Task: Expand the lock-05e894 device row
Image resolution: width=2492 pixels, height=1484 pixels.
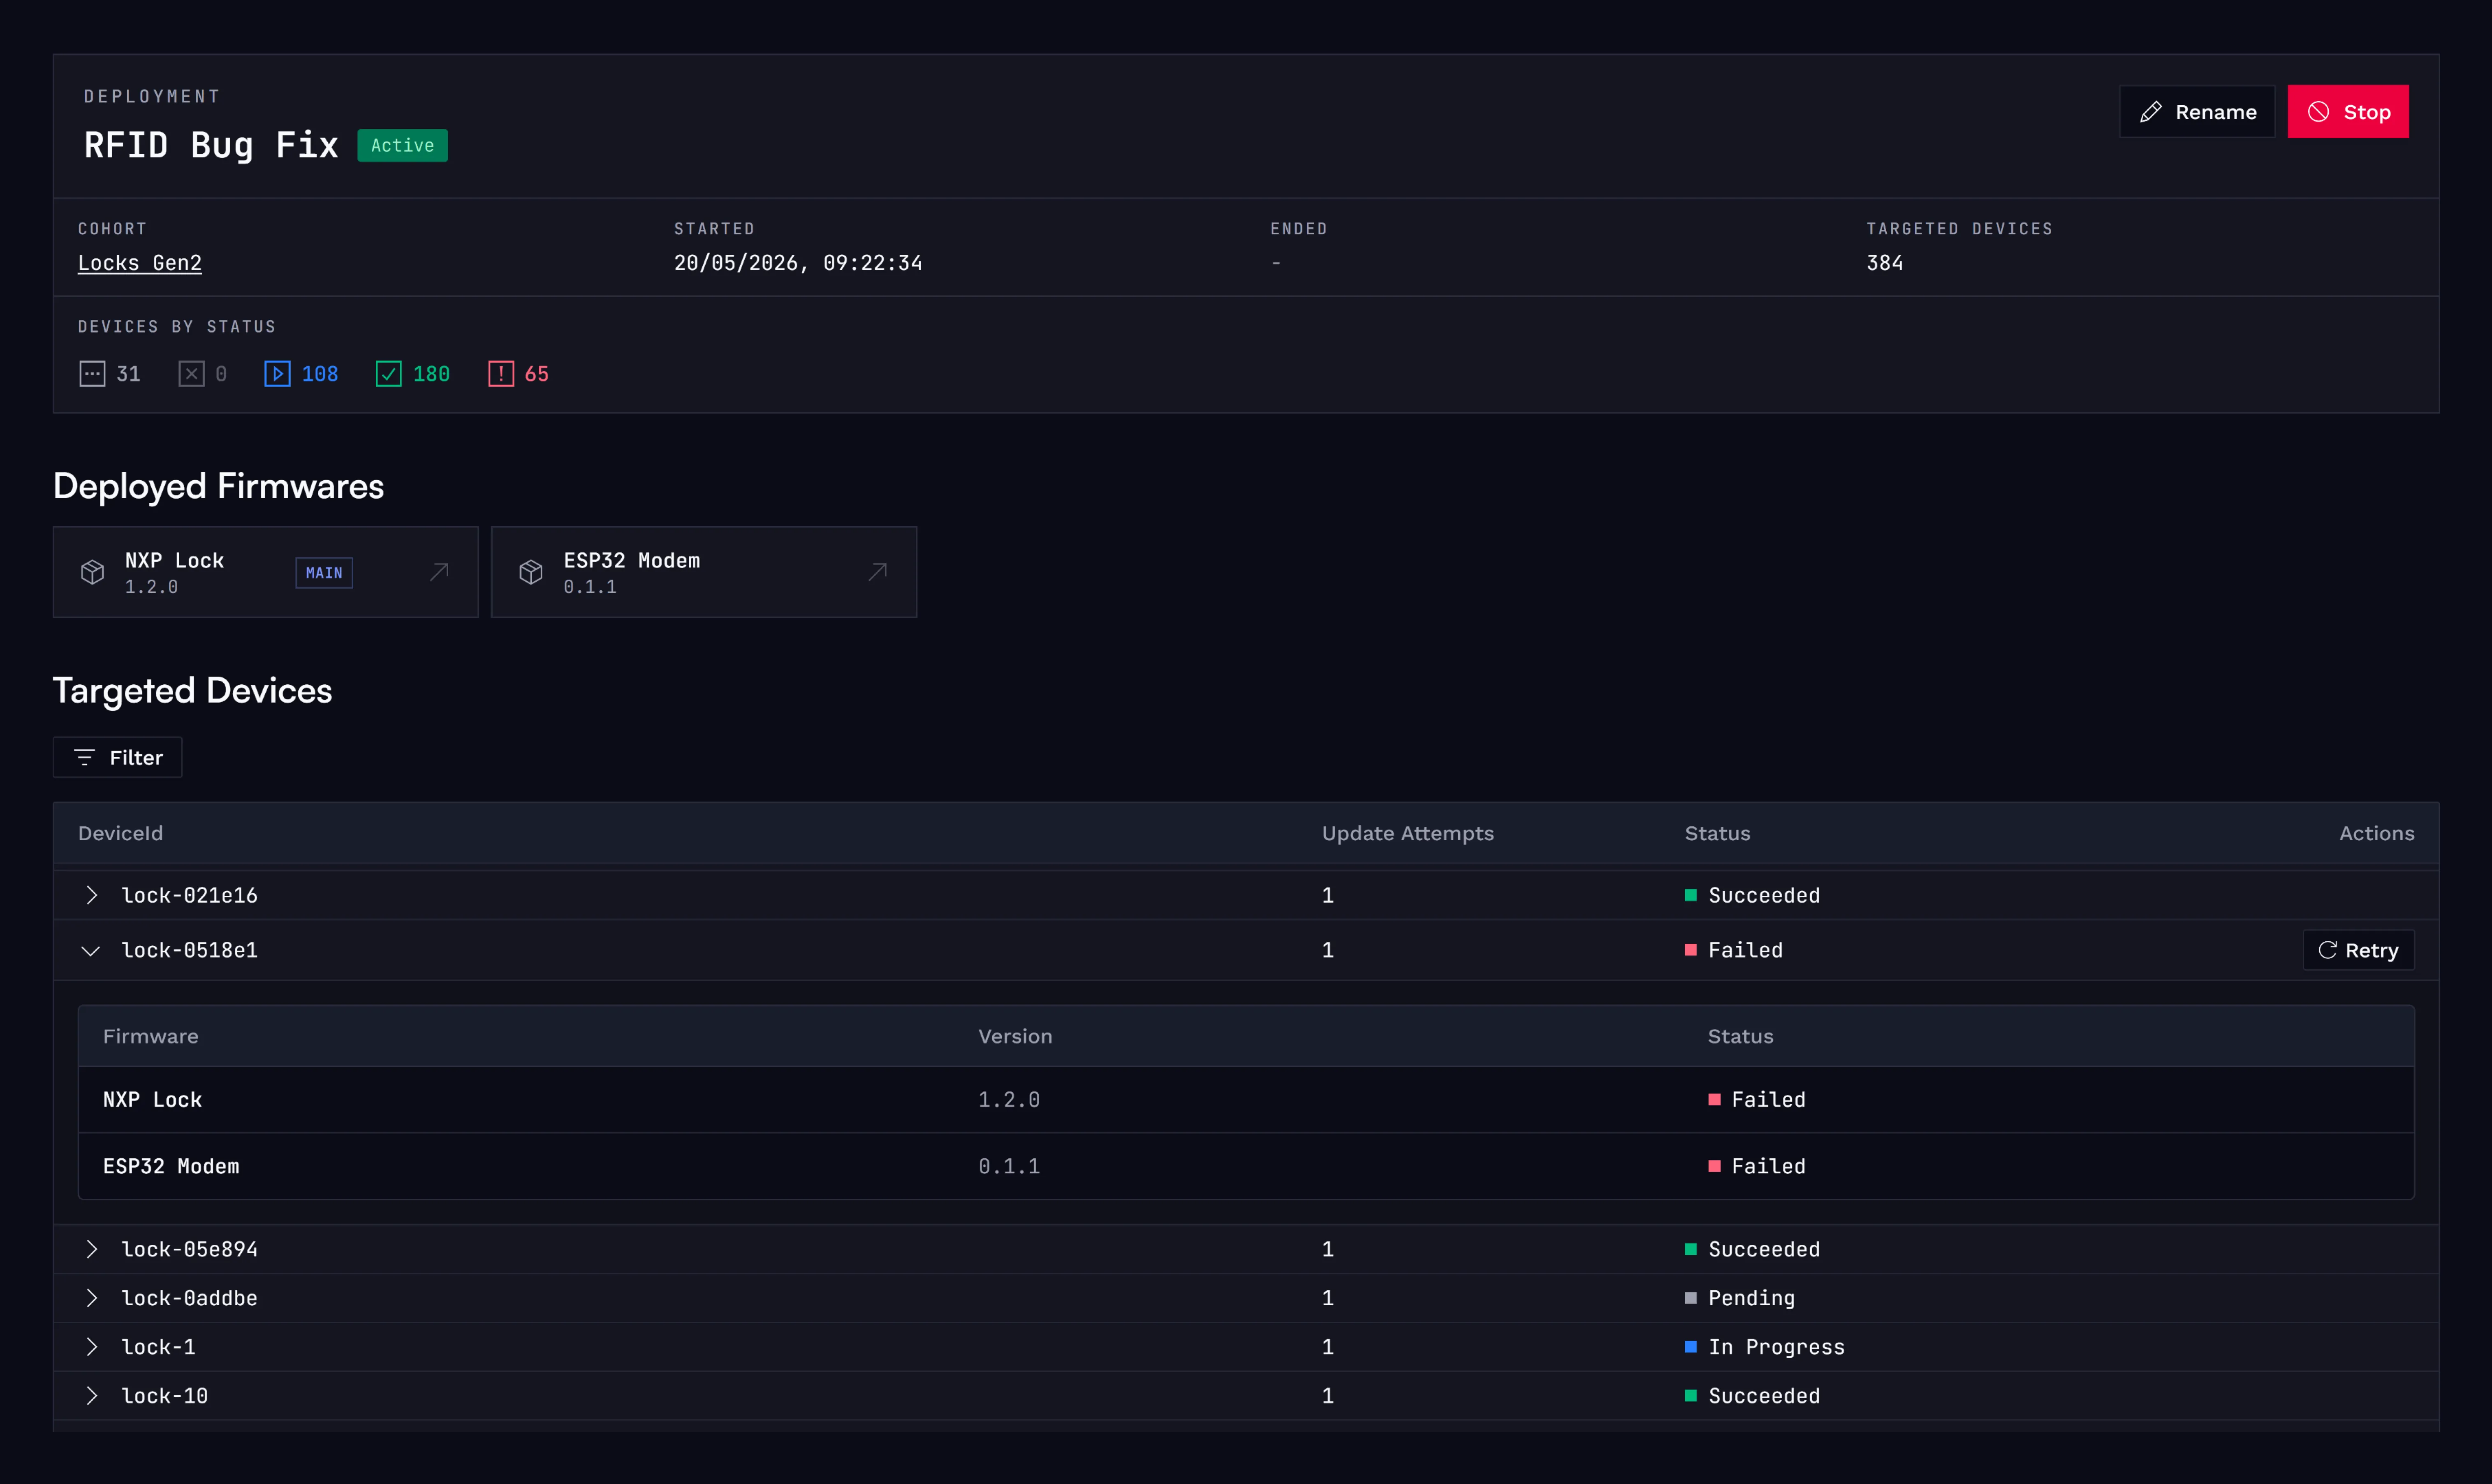Action: [91, 1249]
